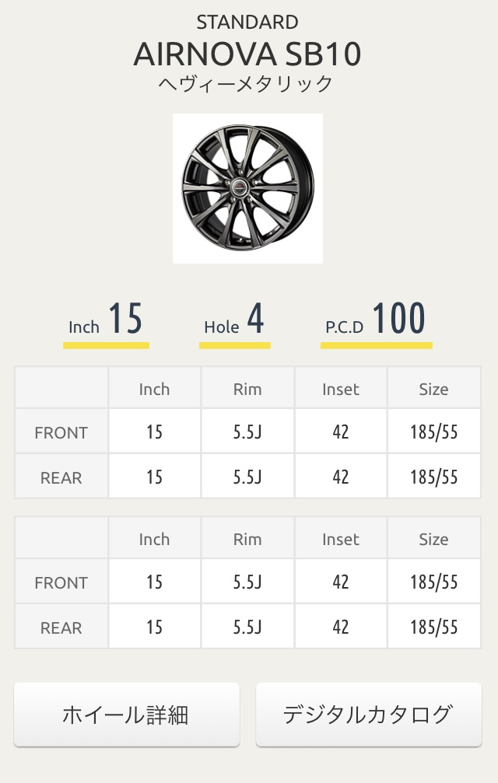Tap the Hole 4 spec heading

234,320
